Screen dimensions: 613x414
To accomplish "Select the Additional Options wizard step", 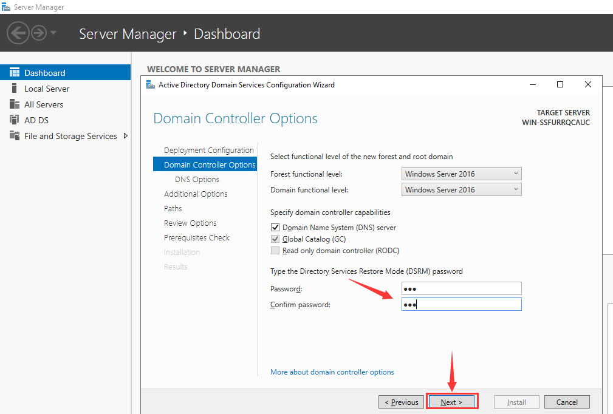I will click(x=196, y=194).
